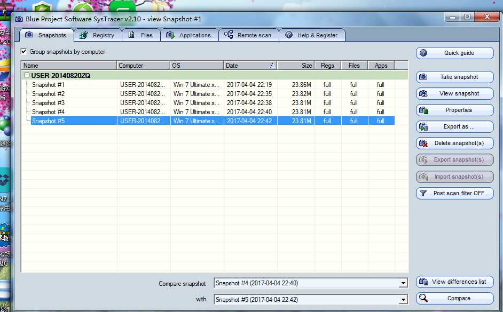Click the 23.86M size cell
The height and width of the screenshot is (312, 503).
click(x=302, y=85)
